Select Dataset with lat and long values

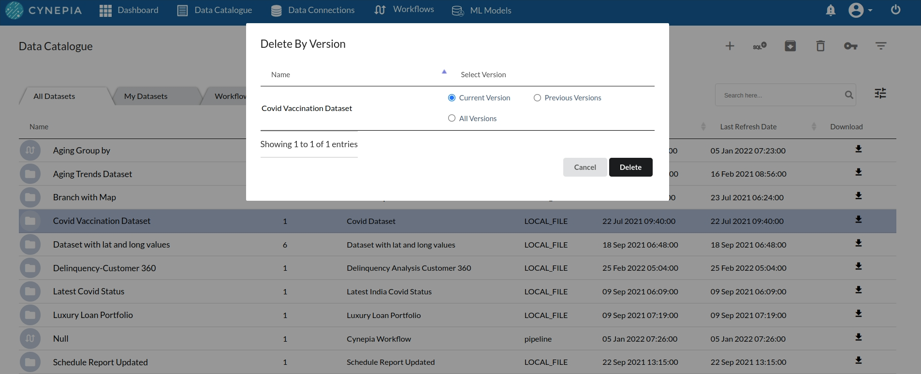(x=111, y=244)
